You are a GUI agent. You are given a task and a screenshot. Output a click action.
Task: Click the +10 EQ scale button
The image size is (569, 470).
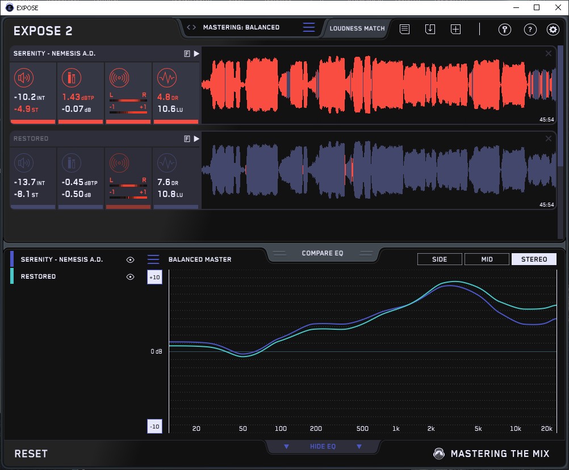[154, 277]
